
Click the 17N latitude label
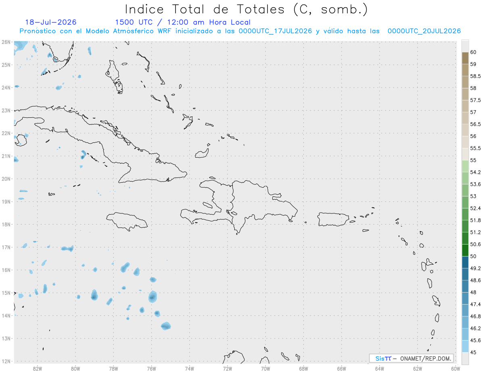6,247
